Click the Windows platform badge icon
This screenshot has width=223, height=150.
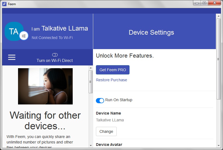(24, 36)
